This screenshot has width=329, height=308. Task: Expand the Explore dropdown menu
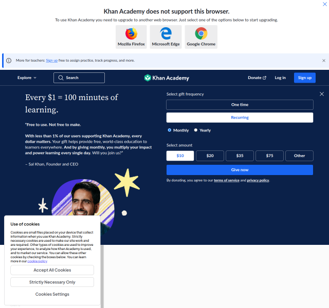(27, 78)
